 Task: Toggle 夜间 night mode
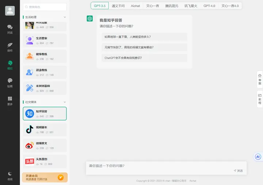point(10,176)
